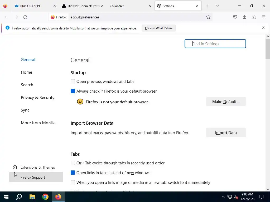Uncheck Open links in tabs instead of new windows

[x=73, y=173]
